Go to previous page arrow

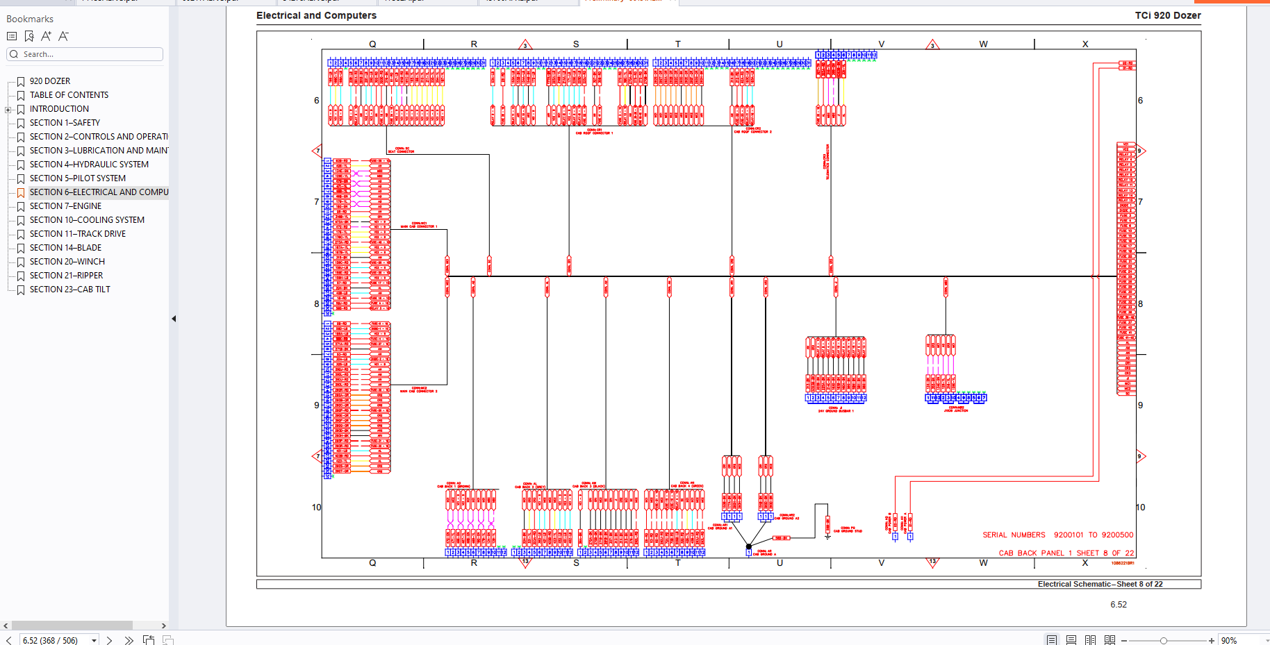coord(9,640)
